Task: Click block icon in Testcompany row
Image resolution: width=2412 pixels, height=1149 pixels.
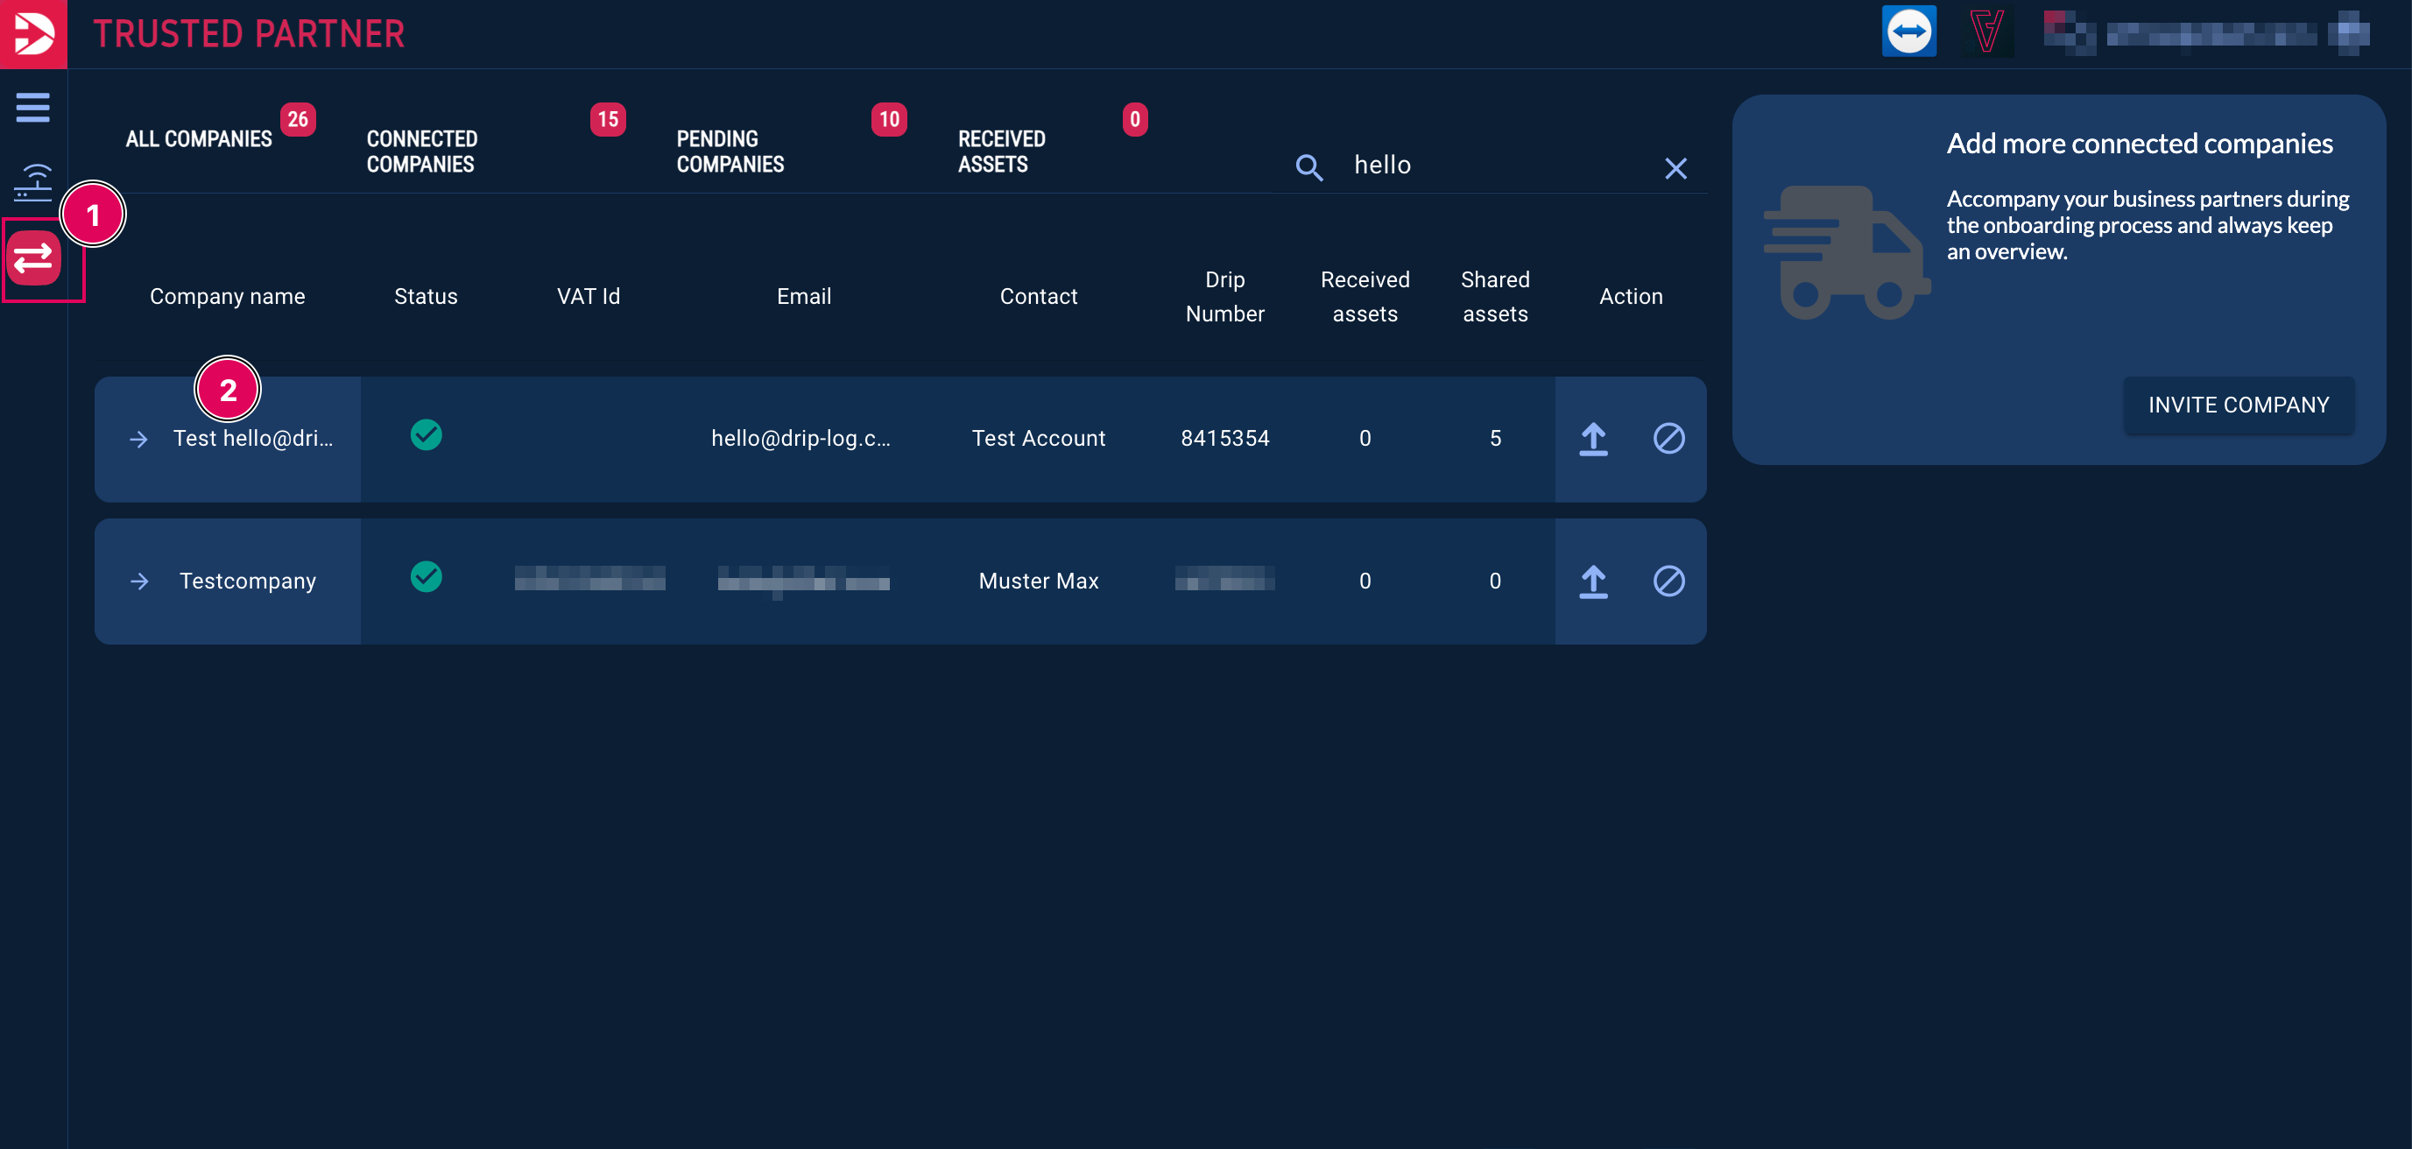Action: [1668, 581]
